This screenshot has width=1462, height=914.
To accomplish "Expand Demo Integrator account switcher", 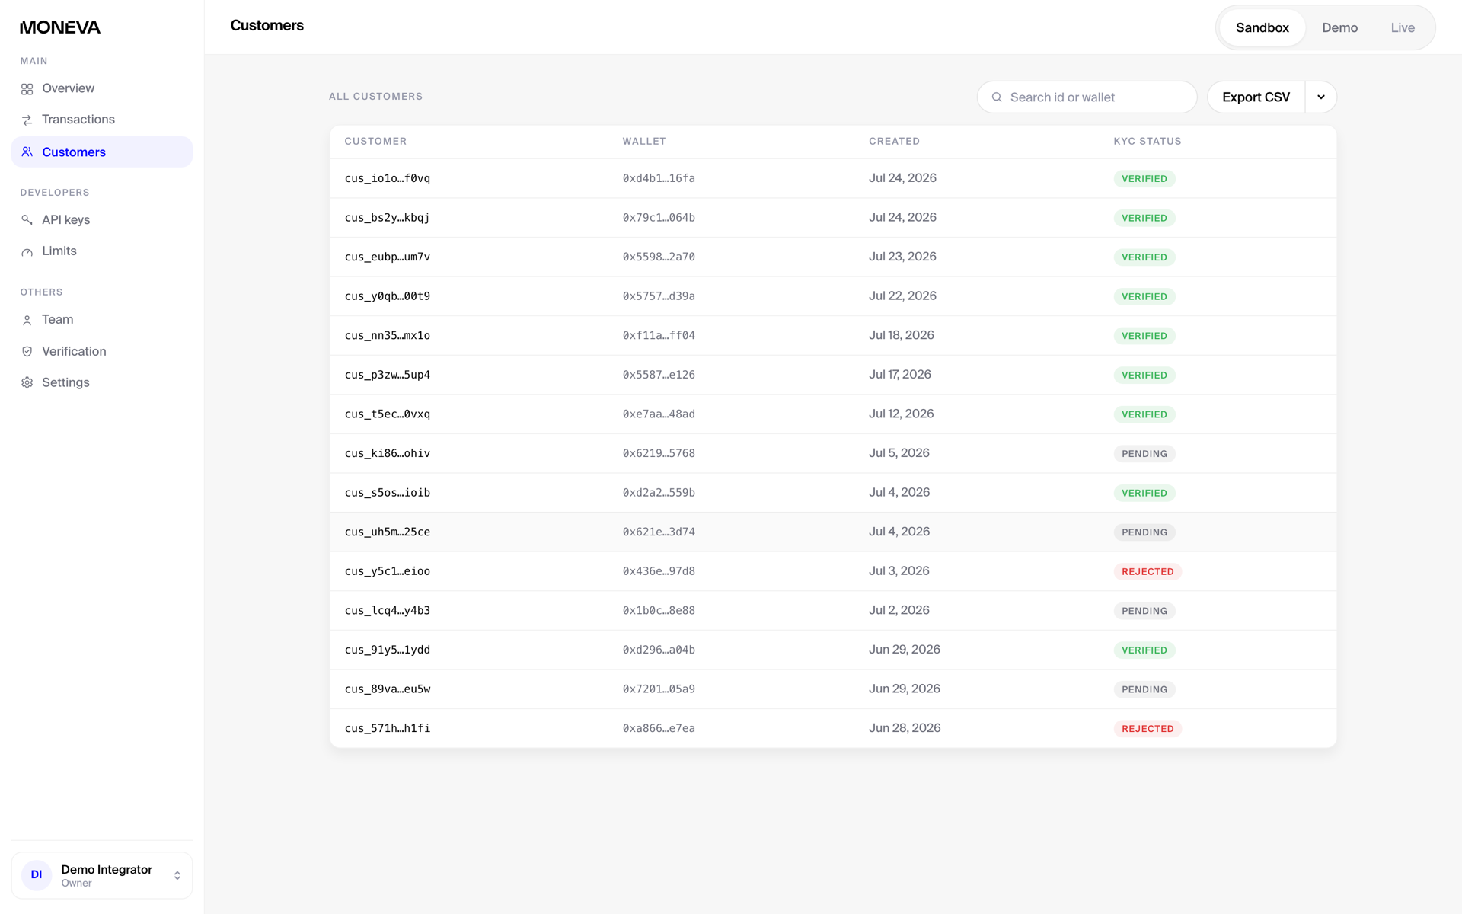I will pyautogui.click(x=102, y=876).
